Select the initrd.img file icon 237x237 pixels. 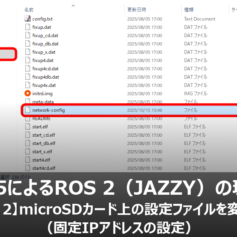tap(27, 94)
